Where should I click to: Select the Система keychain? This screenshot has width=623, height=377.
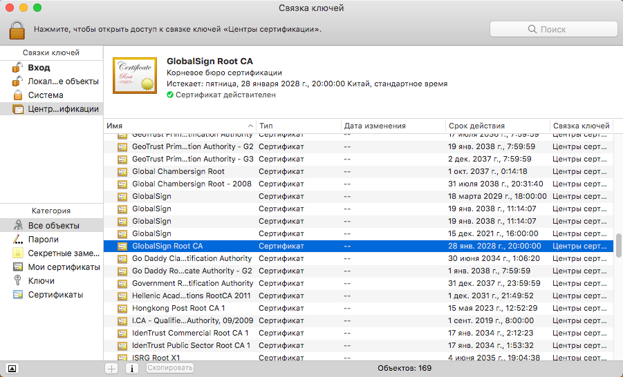(52, 95)
